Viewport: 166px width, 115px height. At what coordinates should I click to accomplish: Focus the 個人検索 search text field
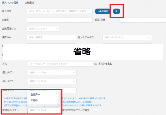(x=60, y=11)
